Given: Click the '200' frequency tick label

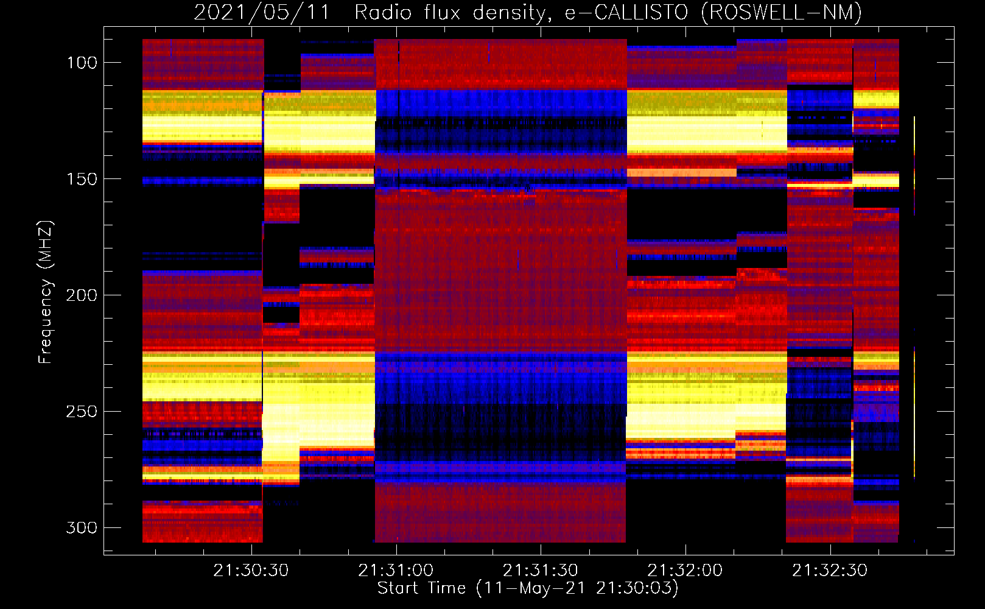Looking at the screenshot, I should [x=82, y=295].
